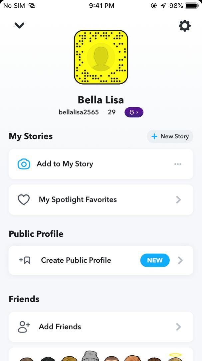Viewport: 202px width, 361px height.
Task: Collapse profile with the down chevron
Action: click(19, 25)
